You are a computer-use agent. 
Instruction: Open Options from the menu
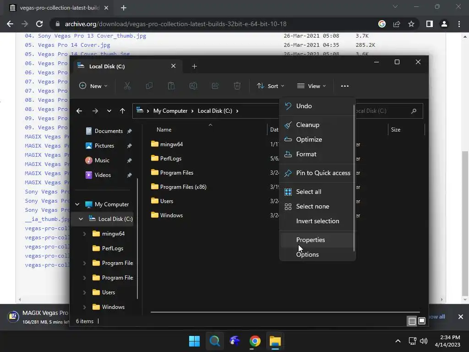[317, 255]
